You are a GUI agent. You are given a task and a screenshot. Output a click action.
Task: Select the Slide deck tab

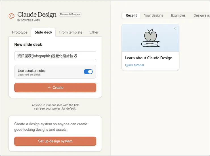pos(43,32)
